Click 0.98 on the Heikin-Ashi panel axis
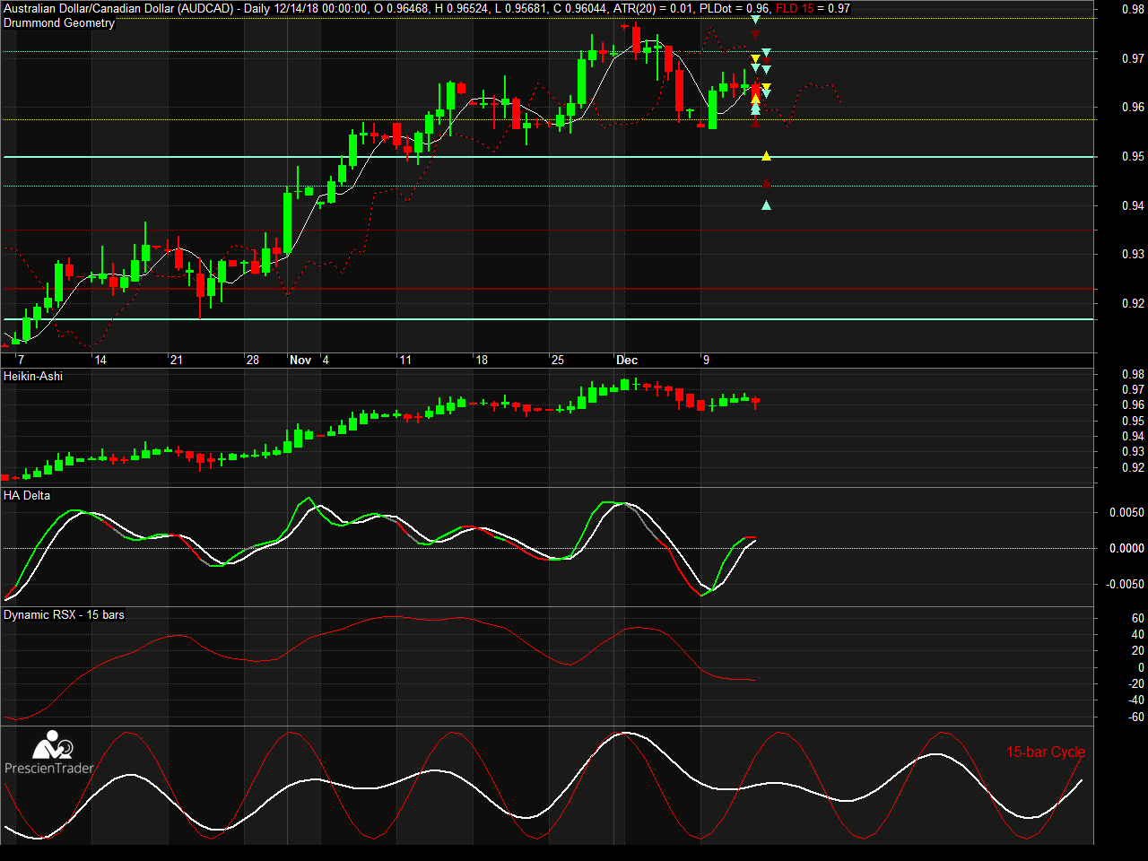This screenshot has width=1148, height=861. 1133,375
